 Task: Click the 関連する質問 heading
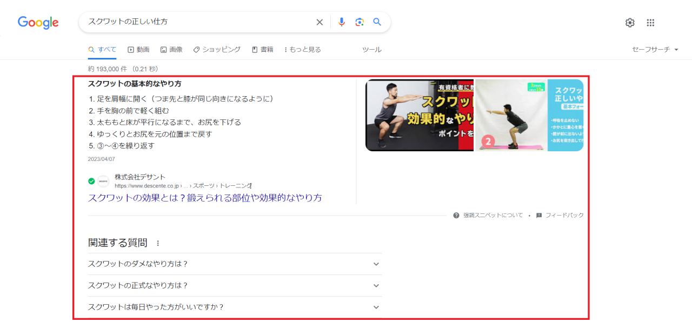tap(118, 243)
